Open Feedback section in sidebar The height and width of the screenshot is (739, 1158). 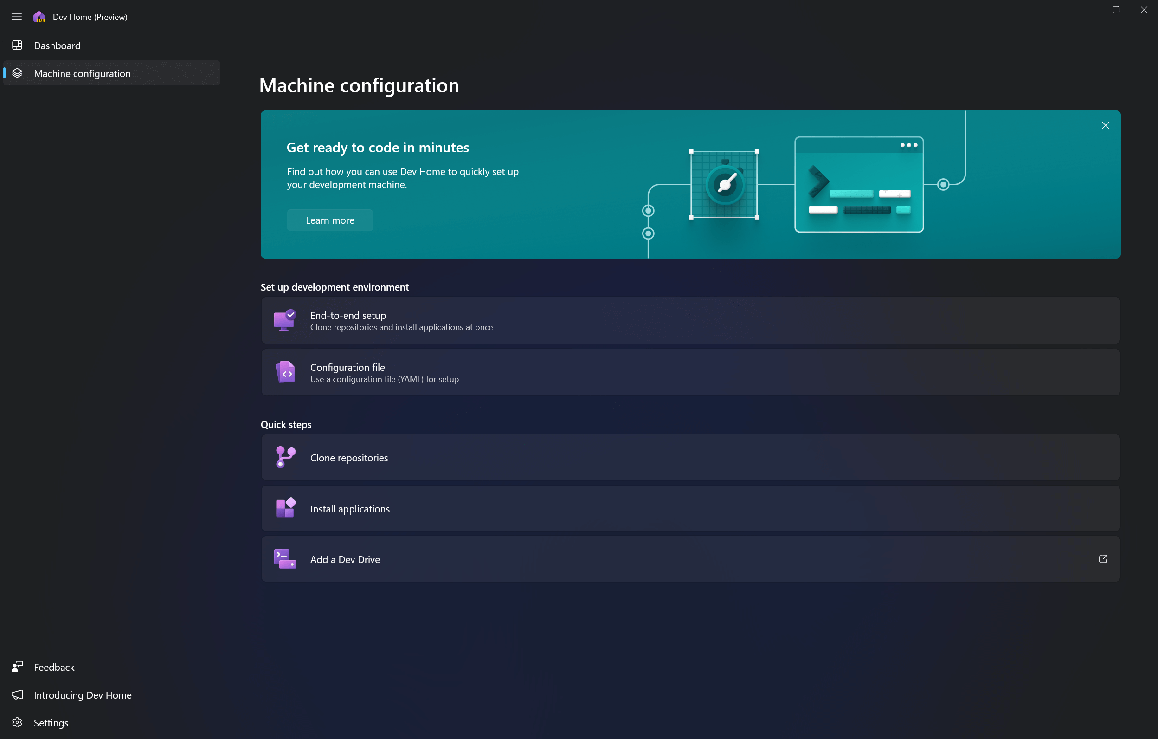pyautogui.click(x=53, y=667)
